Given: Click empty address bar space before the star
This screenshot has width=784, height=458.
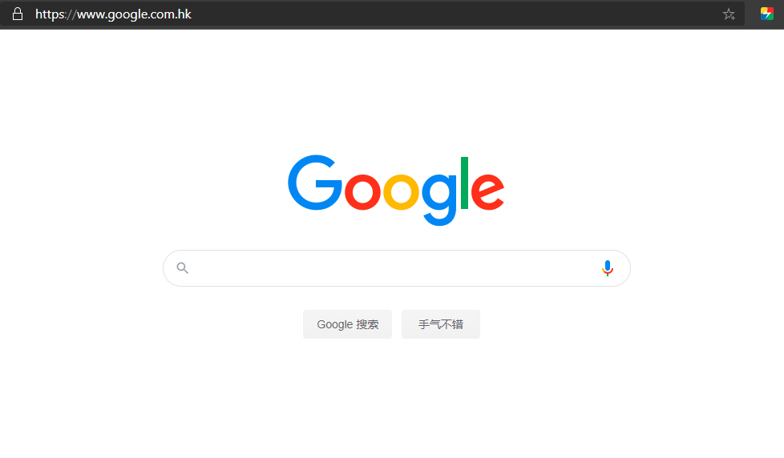Looking at the screenshot, I should pos(450,14).
